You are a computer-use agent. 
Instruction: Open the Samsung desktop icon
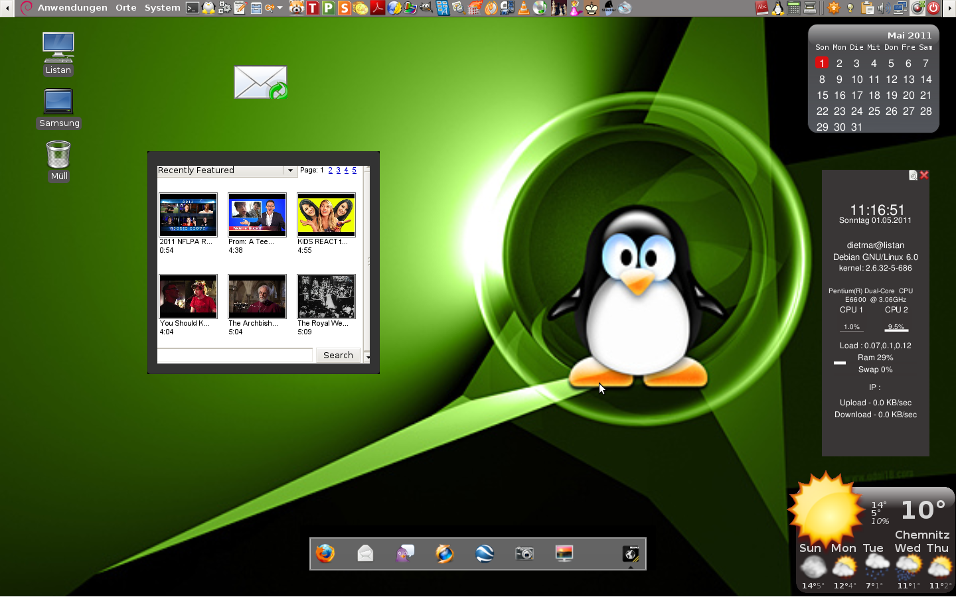tap(59, 108)
